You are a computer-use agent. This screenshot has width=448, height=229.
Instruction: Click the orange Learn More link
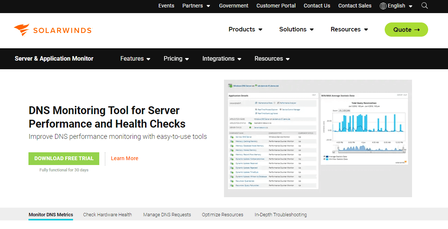coord(125,159)
